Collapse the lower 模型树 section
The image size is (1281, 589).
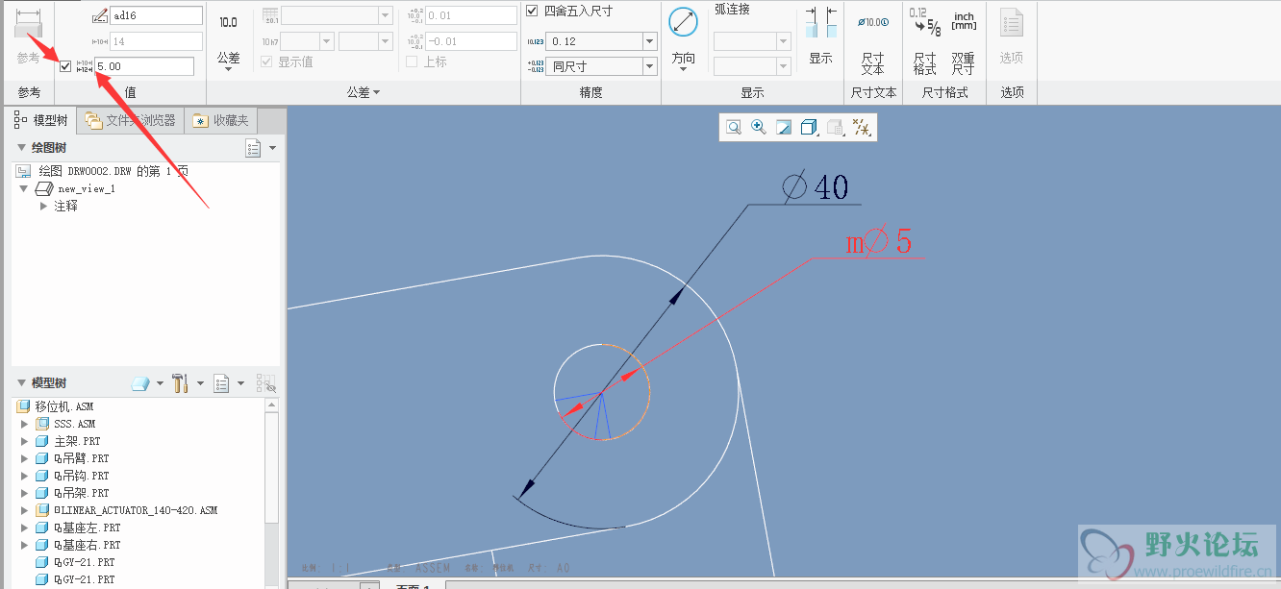coord(21,382)
